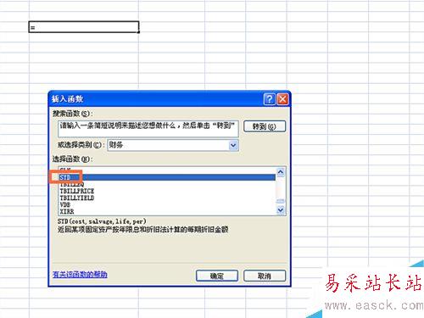Open the category dropdown showing 财务
The image size is (424, 318).
click(x=233, y=145)
